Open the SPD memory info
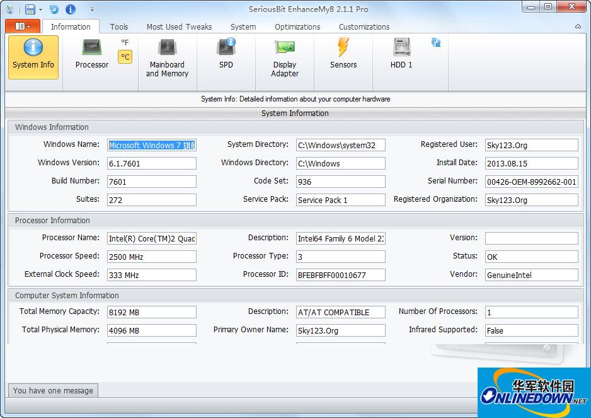This screenshot has width=591, height=418. click(226, 54)
